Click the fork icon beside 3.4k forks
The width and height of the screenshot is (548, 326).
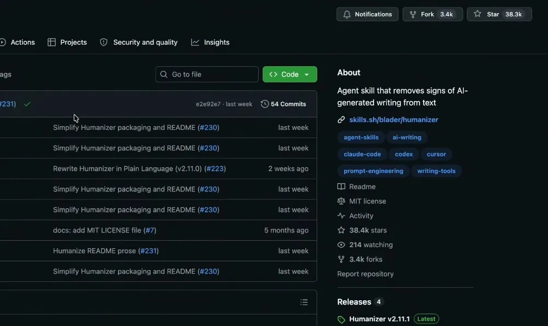tap(341, 259)
